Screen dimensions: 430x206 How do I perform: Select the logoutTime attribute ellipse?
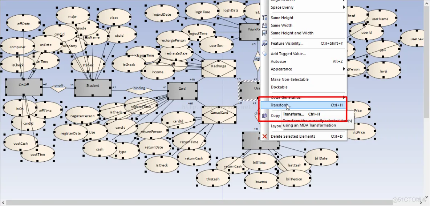point(198,33)
